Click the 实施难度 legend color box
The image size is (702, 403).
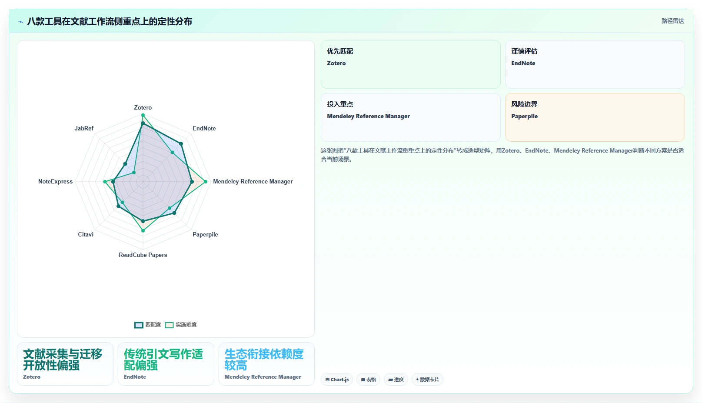point(169,325)
